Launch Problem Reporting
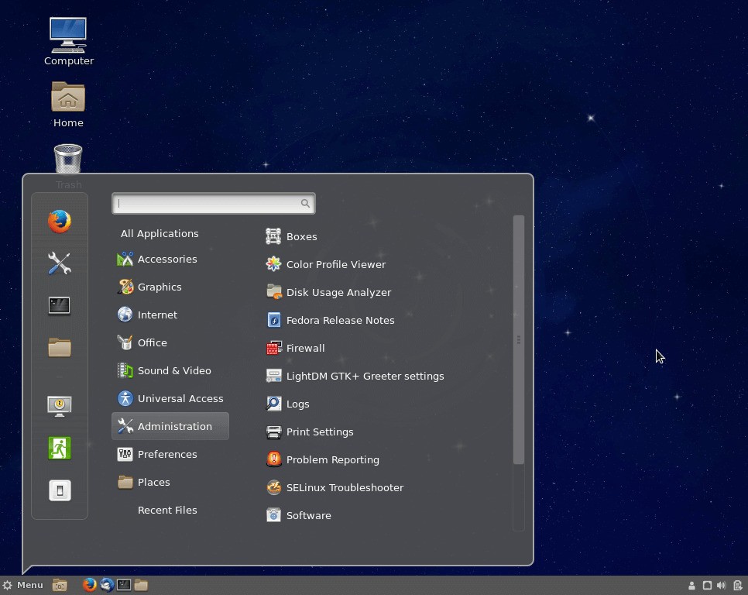Viewport: 748px width, 595px height. (322, 459)
